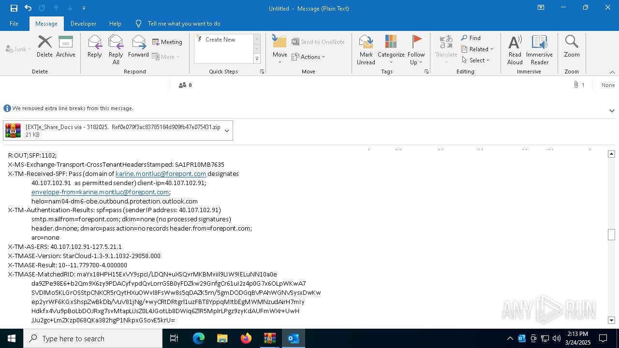
Task: Open the Developer ribbon tab
Action: (83, 23)
